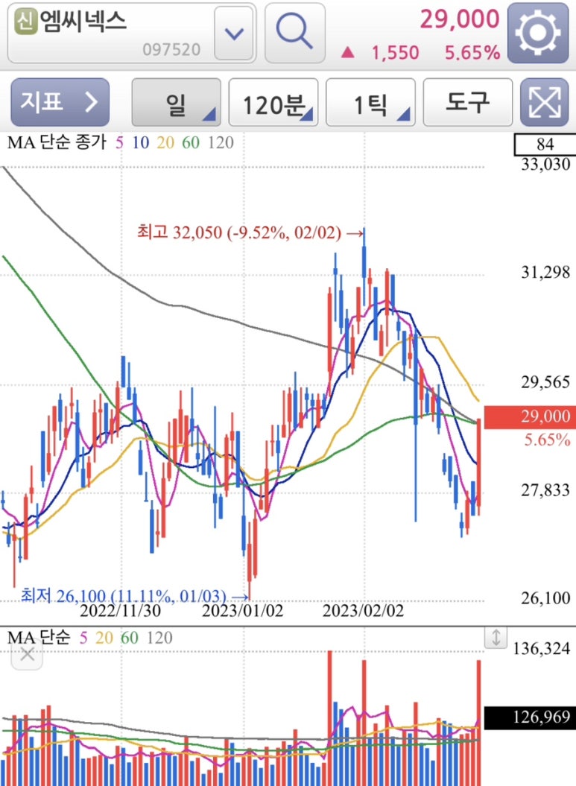Tap the 2023/02/02 date axis label
The width and height of the screenshot is (576, 786).
(x=364, y=611)
